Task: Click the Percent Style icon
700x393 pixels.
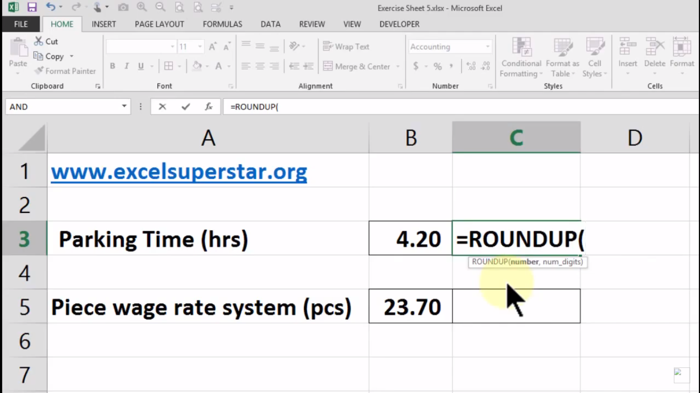Action: coord(438,66)
